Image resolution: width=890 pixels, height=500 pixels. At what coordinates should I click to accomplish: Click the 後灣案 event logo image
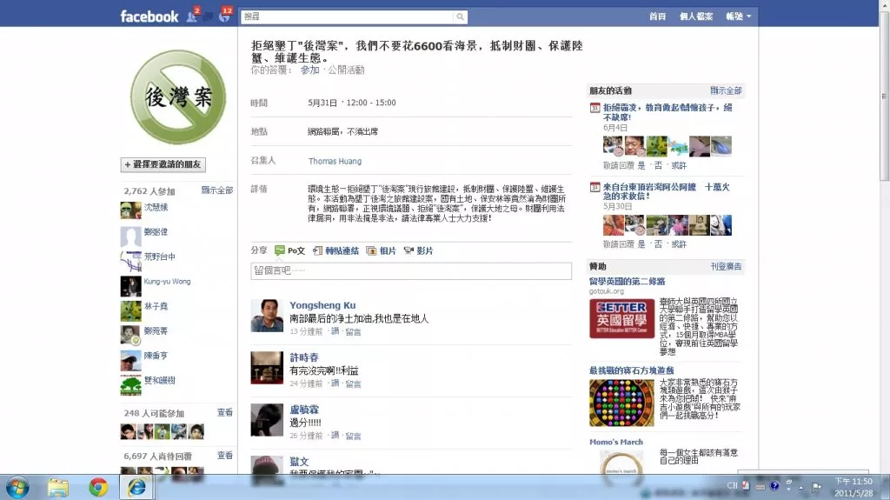(x=177, y=97)
